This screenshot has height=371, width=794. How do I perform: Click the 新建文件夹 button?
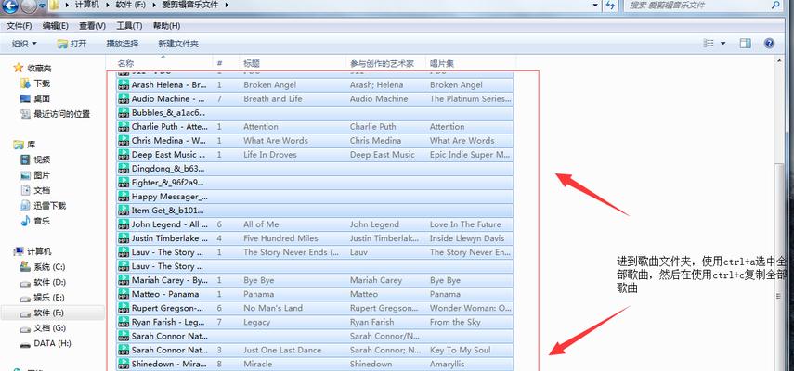(x=178, y=44)
